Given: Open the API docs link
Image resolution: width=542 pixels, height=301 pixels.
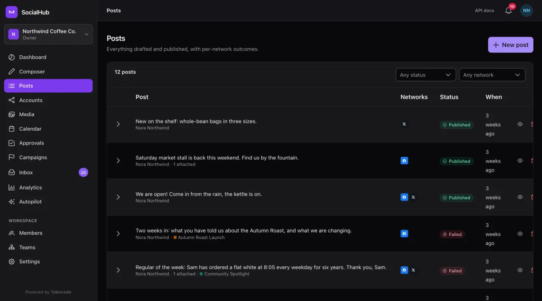Looking at the screenshot, I should click(484, 11).
